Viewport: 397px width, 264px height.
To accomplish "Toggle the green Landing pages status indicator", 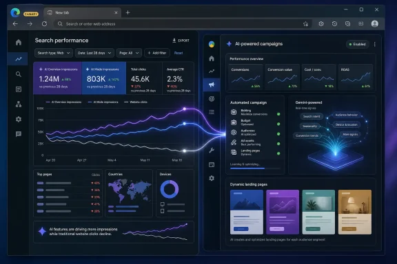I will tap(278, 153).
